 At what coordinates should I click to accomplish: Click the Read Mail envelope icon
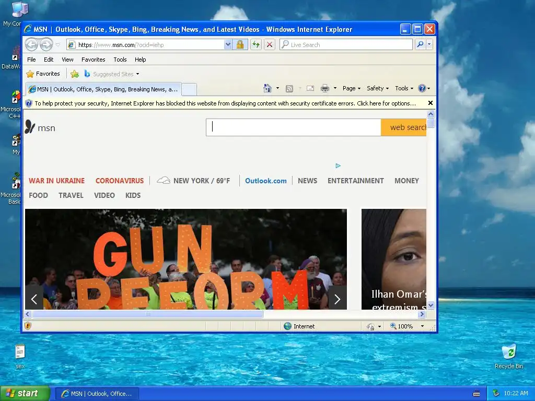310,88
